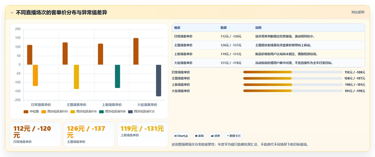The image size is (375, 157).
Task: Click the panel title 不同直播场次的客单价分布与异常值差异
Action: (61, 13)
